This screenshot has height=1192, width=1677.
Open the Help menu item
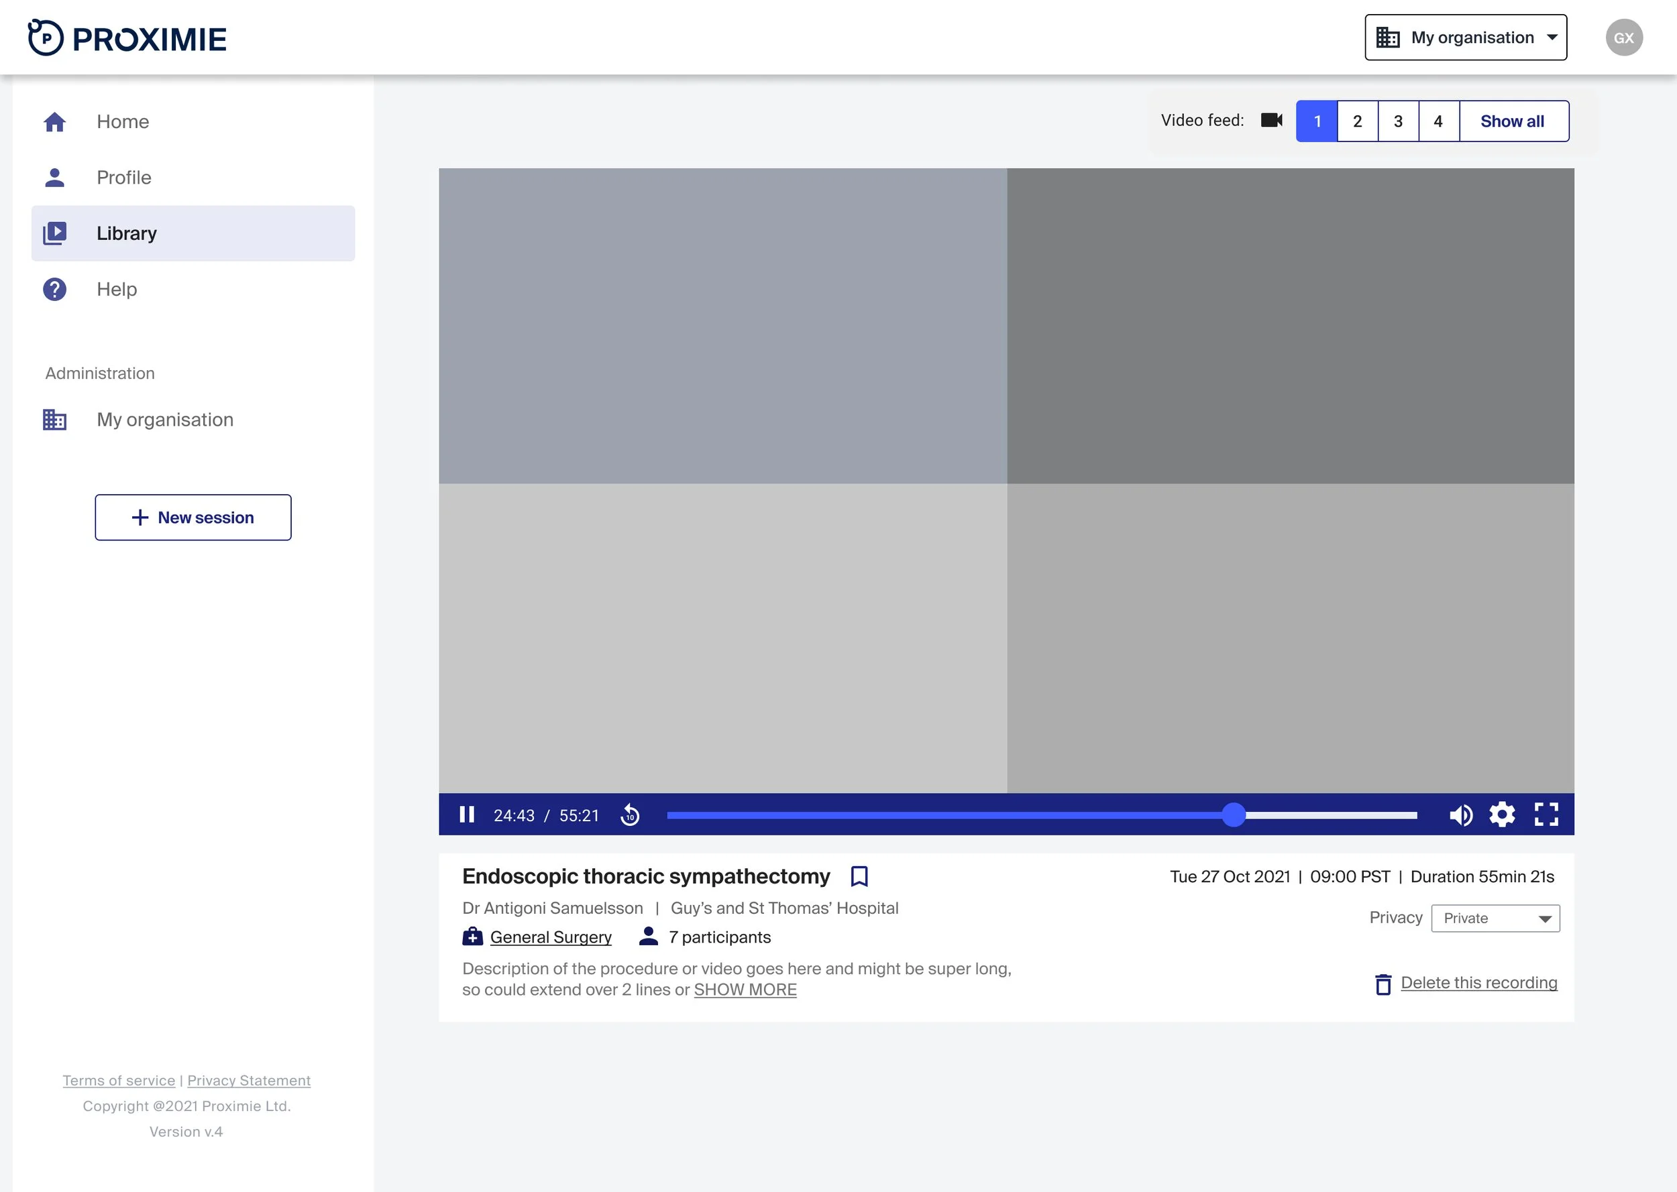pos(117,289)
